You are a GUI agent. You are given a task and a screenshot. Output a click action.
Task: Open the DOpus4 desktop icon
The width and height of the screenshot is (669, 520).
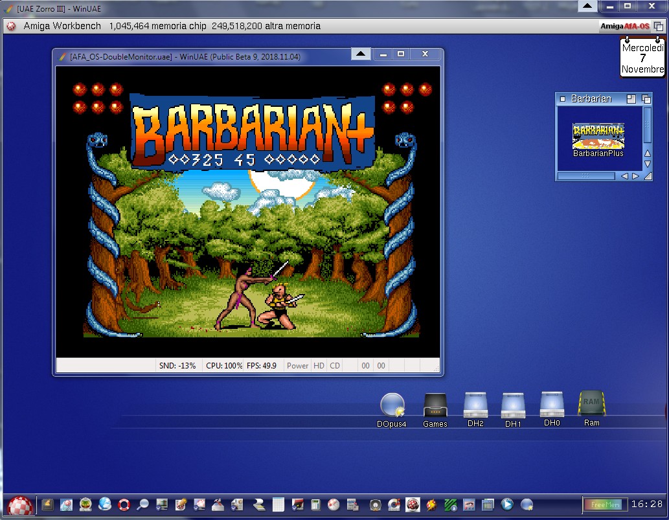point(392,405)
